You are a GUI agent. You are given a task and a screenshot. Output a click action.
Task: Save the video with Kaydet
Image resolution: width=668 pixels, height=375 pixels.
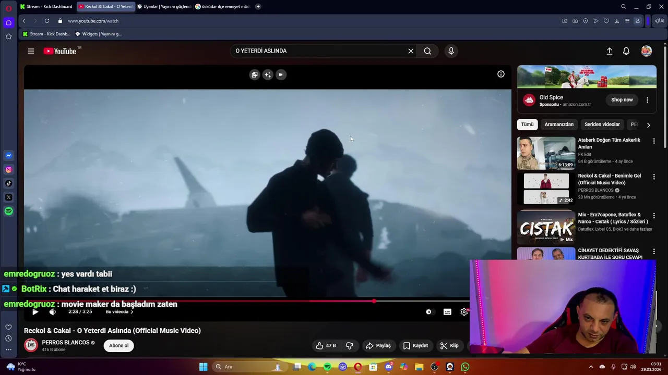pyautogui.click(x=415, y=346)
